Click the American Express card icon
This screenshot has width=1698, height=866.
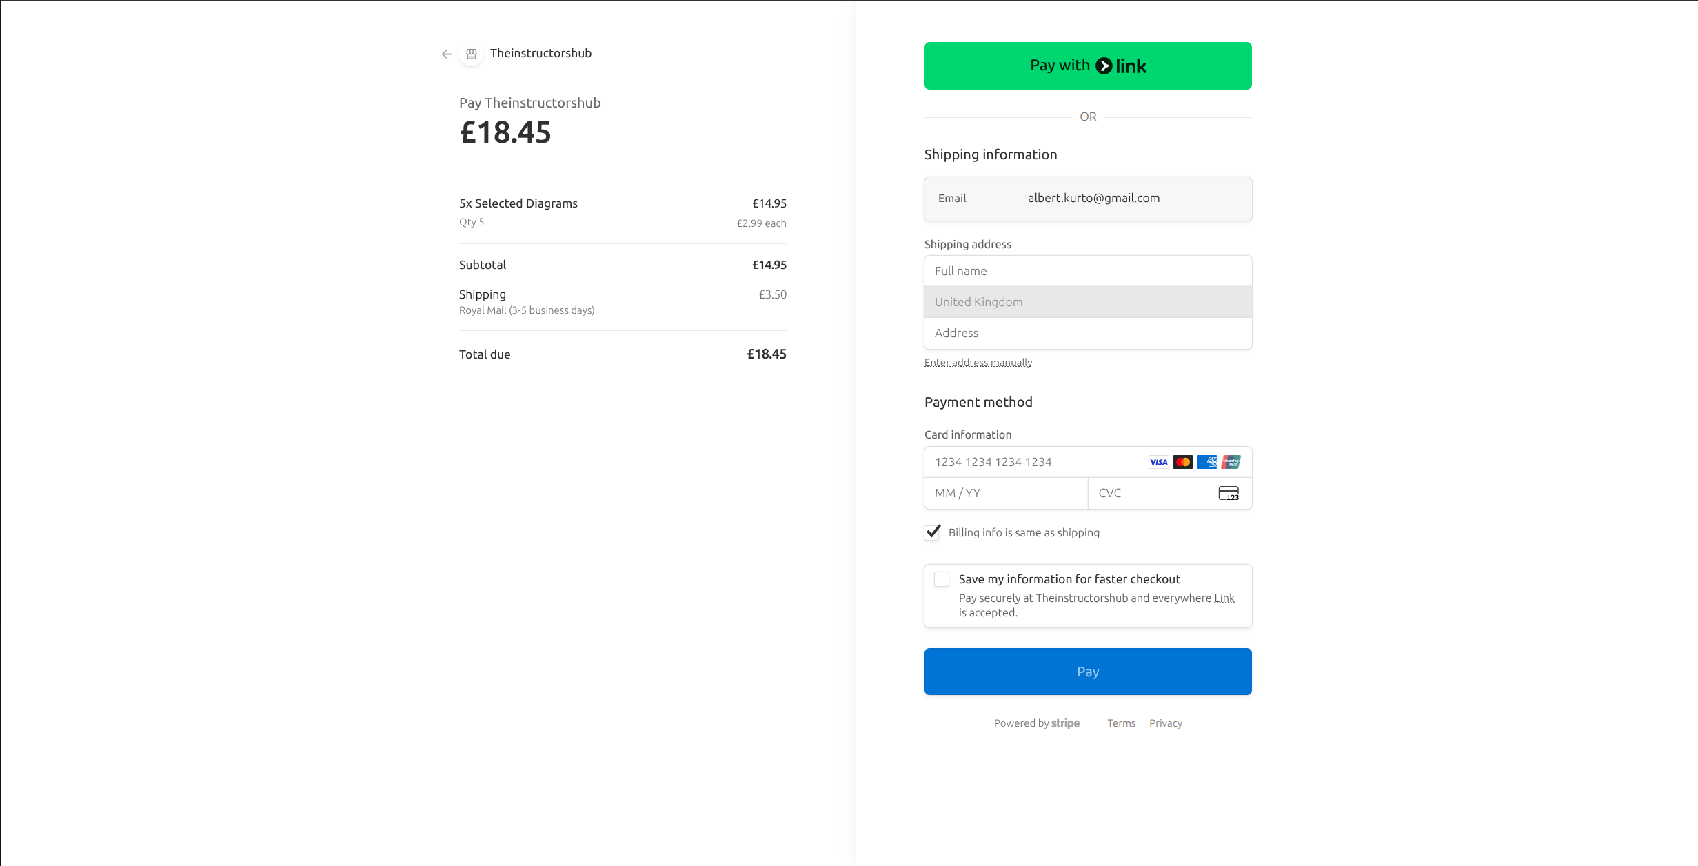point(1207,462)
